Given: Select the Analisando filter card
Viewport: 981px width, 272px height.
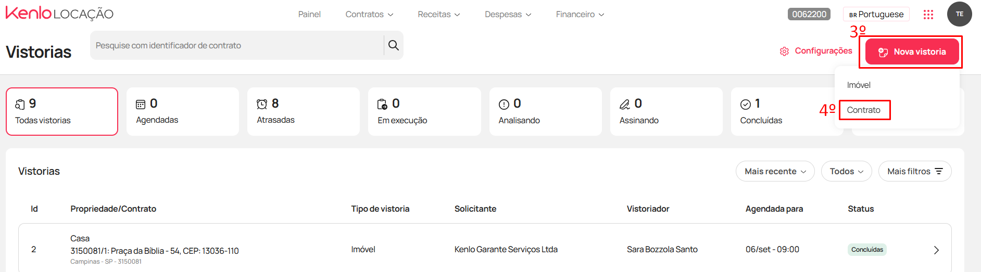Looking at the screenshot, I should 545,111.
